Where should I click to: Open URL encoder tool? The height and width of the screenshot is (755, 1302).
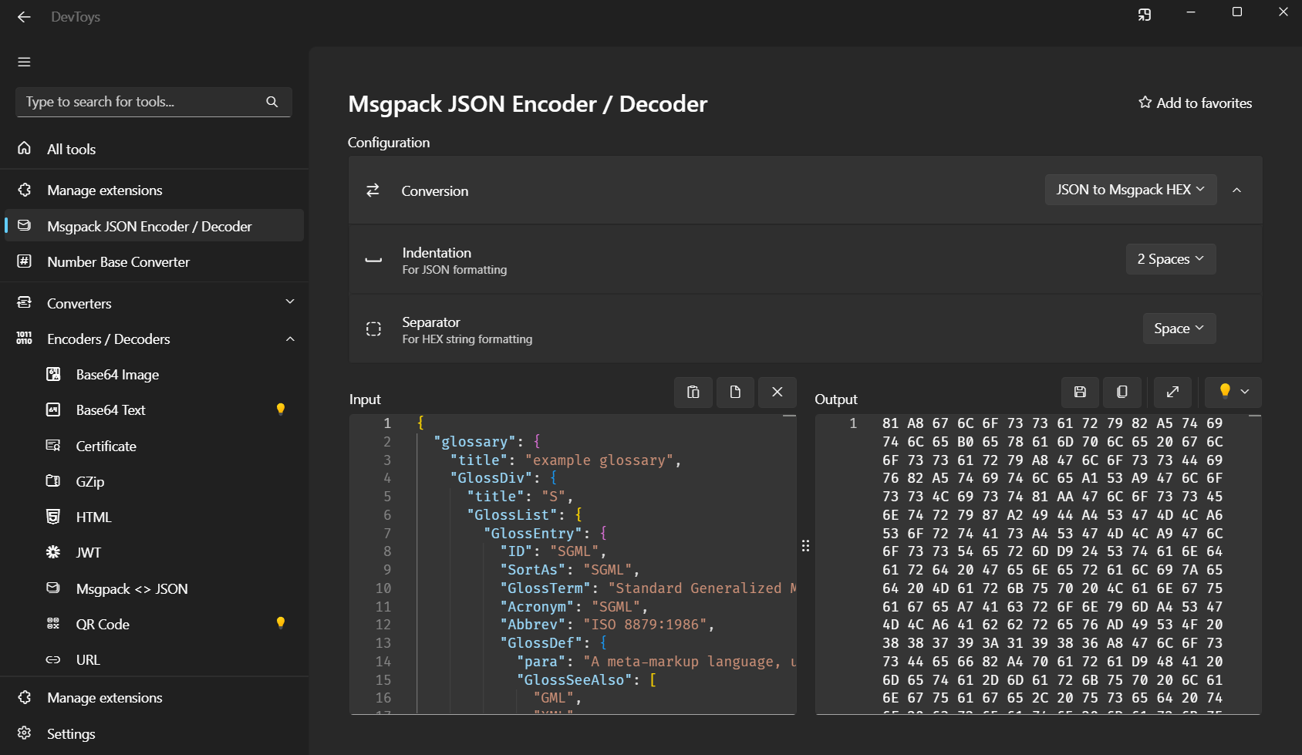pyautogui.click(x=154, y=659)
